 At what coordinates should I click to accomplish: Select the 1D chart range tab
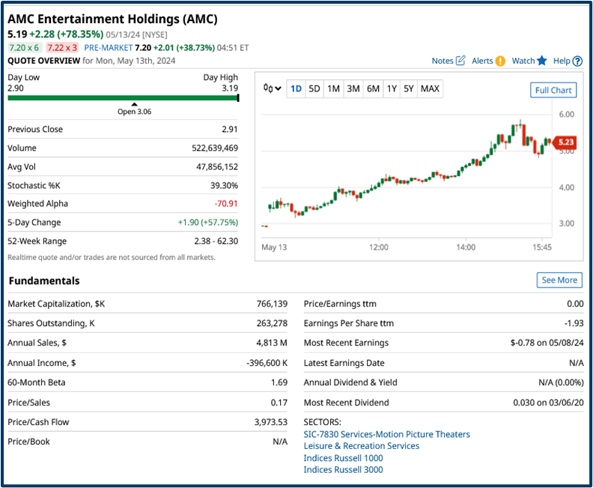tap(296, 88)
